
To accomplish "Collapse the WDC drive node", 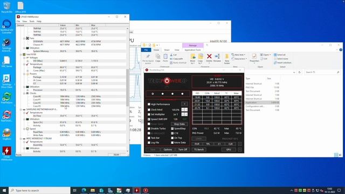I will pyautogui.click(x=21, y=138).
